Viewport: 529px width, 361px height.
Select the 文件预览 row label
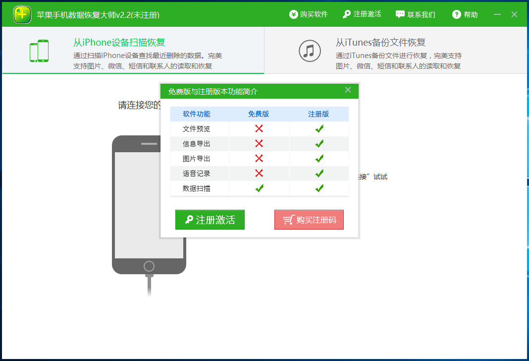tap(196, 129)
